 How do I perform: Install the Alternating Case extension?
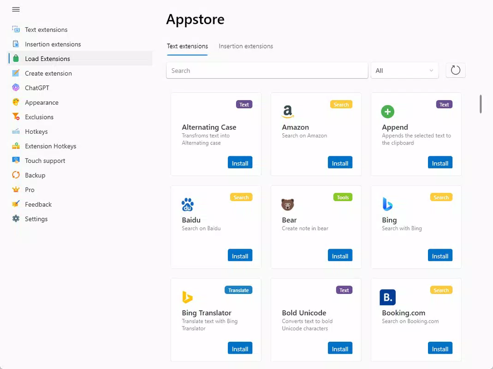tap(240, 162)
